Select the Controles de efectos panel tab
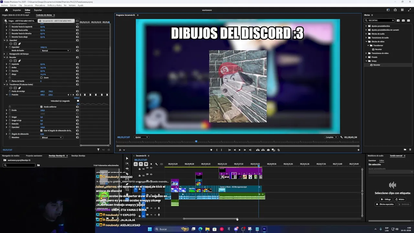 (x=44, y=15)
